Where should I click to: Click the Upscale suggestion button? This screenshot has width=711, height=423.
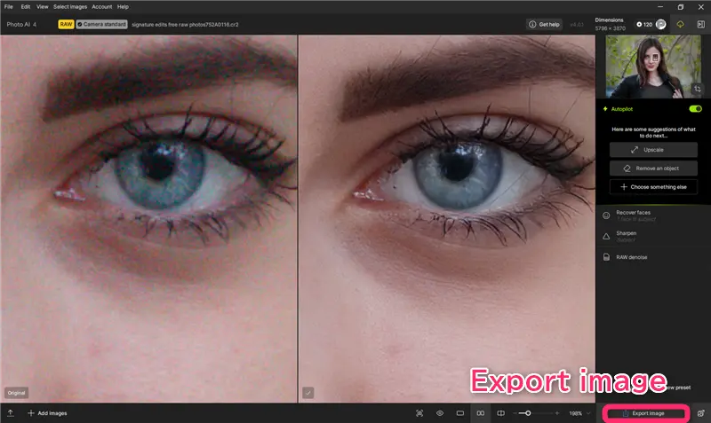653,150
